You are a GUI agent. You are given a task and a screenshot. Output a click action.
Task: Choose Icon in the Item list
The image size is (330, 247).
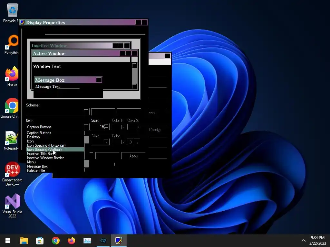coord(55,141)
